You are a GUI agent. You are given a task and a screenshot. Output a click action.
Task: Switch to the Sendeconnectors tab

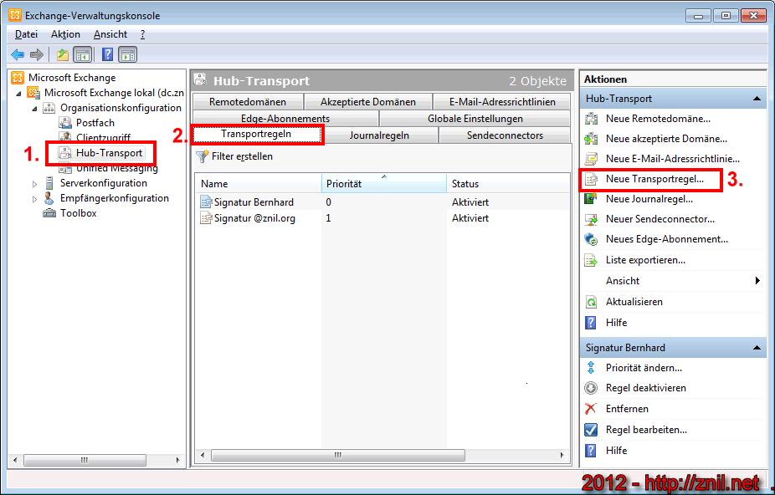click(x=505, y=135)
